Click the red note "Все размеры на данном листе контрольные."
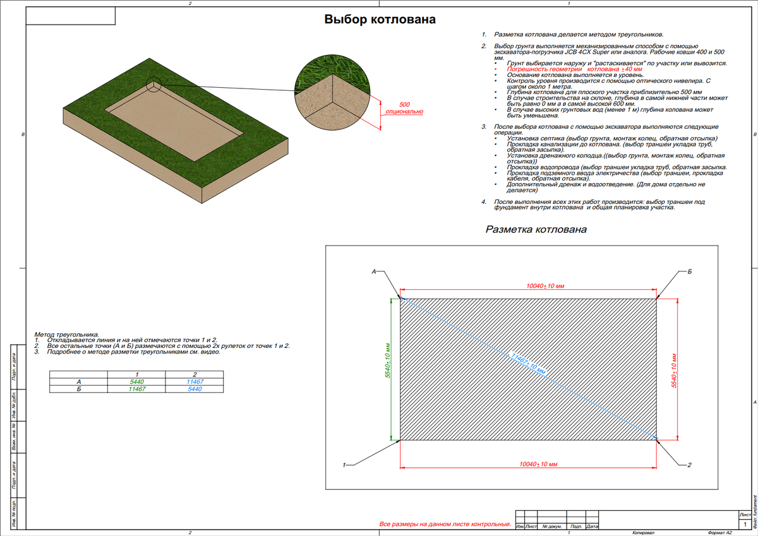The image size is (758, 536). point(445,524)
